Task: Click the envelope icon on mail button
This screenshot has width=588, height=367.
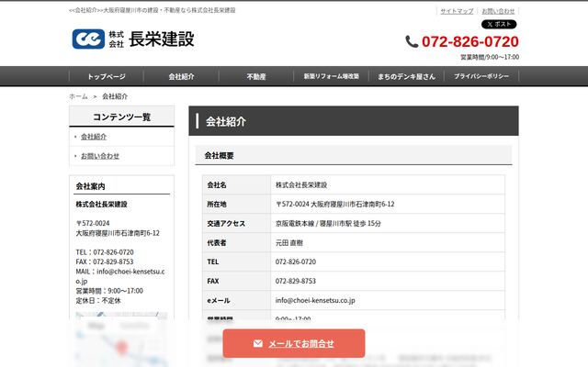Action: [258, 343]
